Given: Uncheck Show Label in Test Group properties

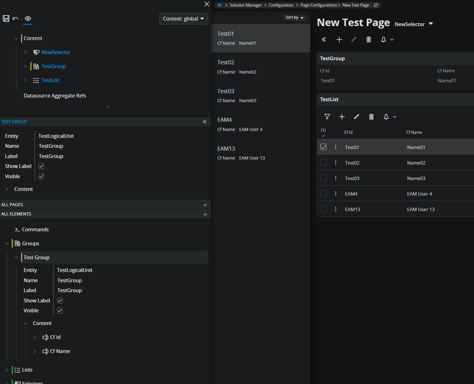Looking at the screenshot, I should point(60,300).
